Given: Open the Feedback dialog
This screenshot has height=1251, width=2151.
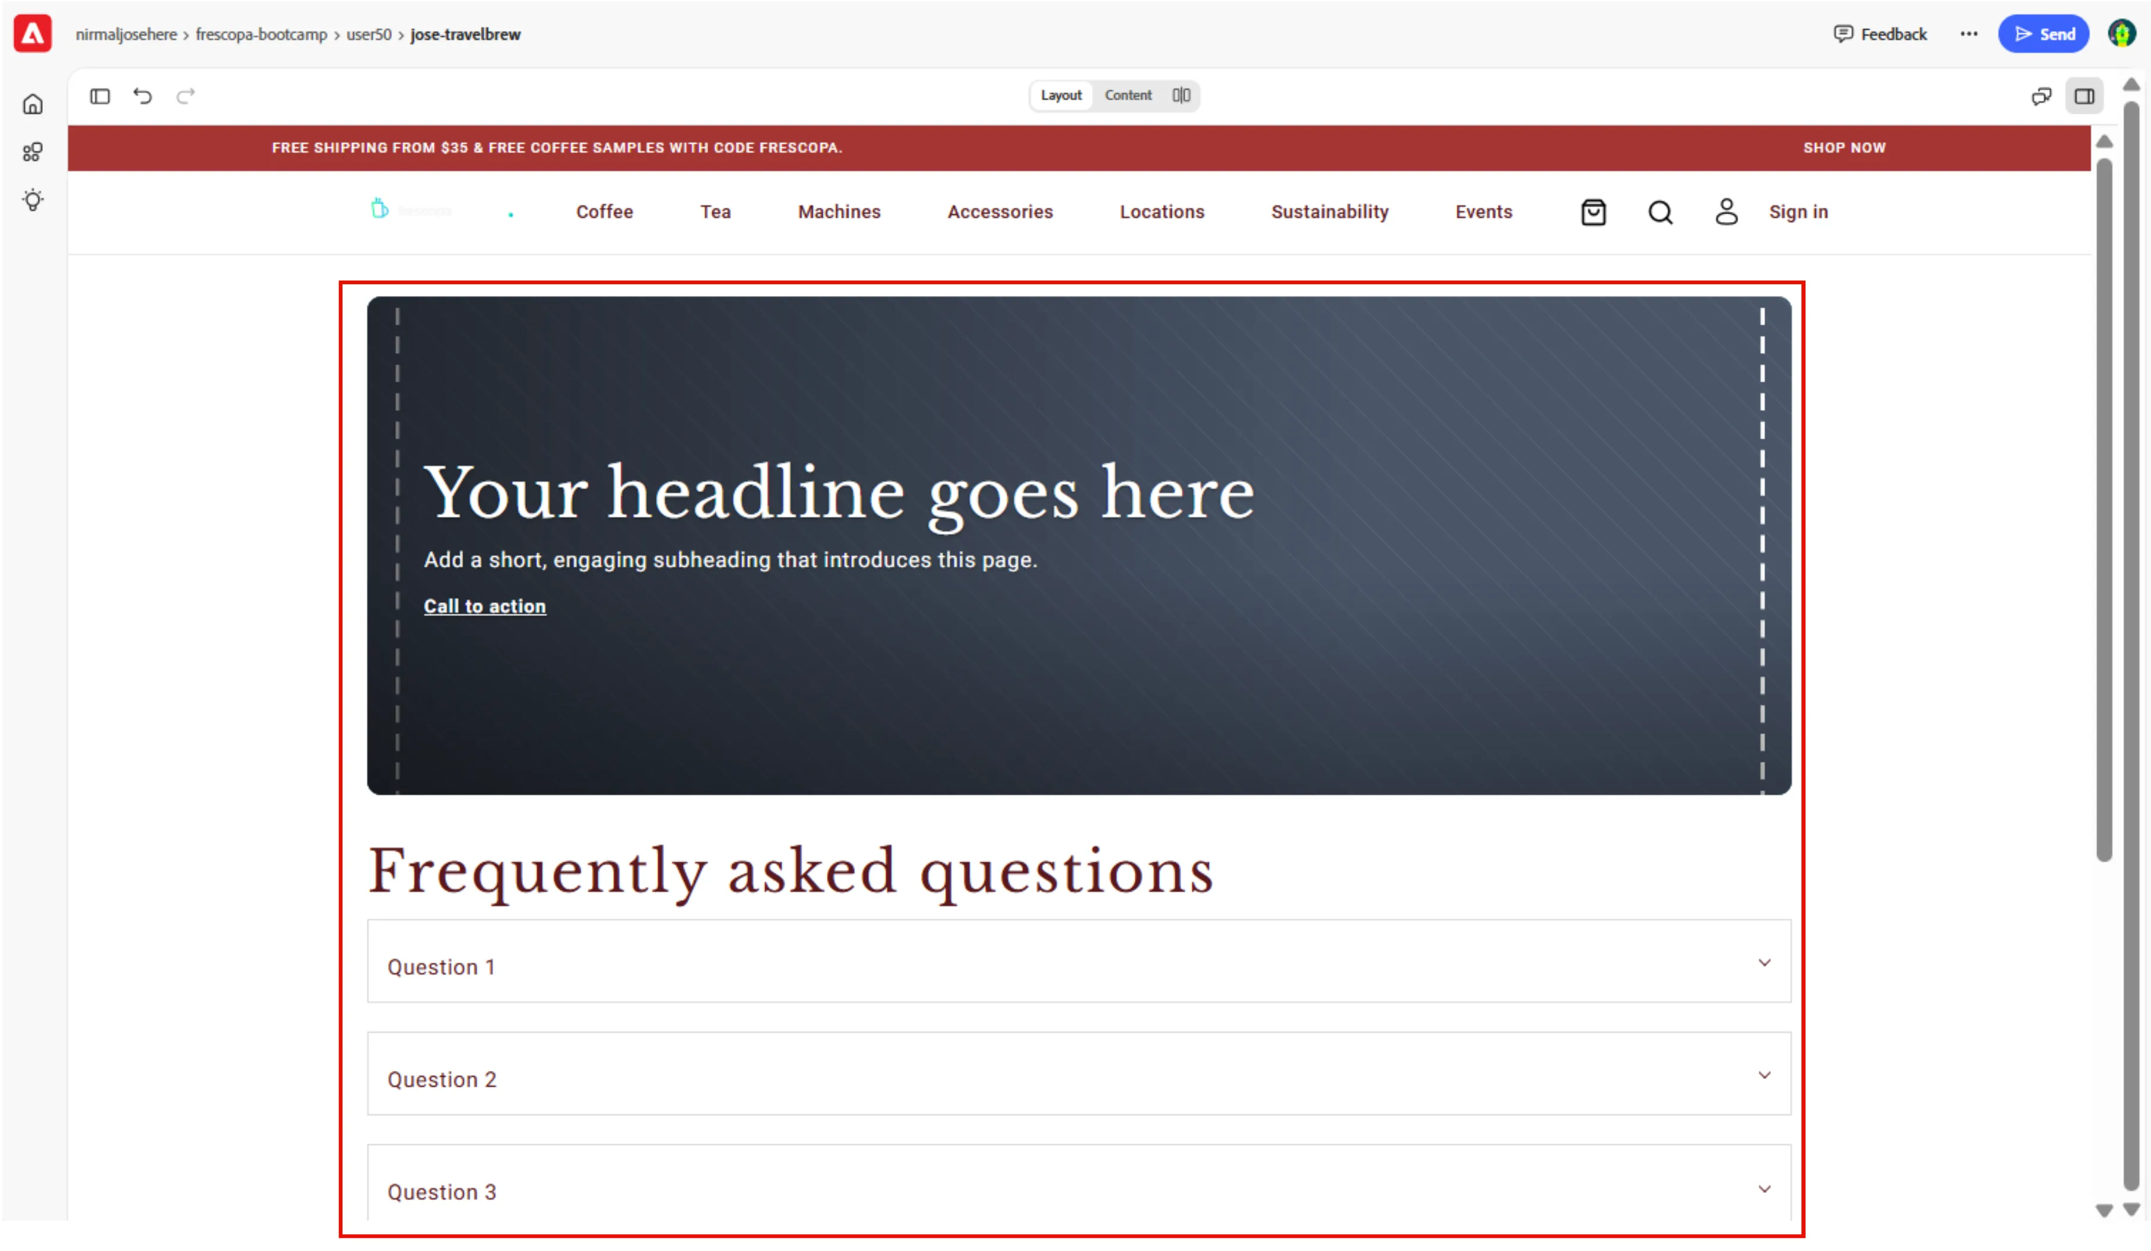Looking at the screenshot, I should pos(1880,34).
